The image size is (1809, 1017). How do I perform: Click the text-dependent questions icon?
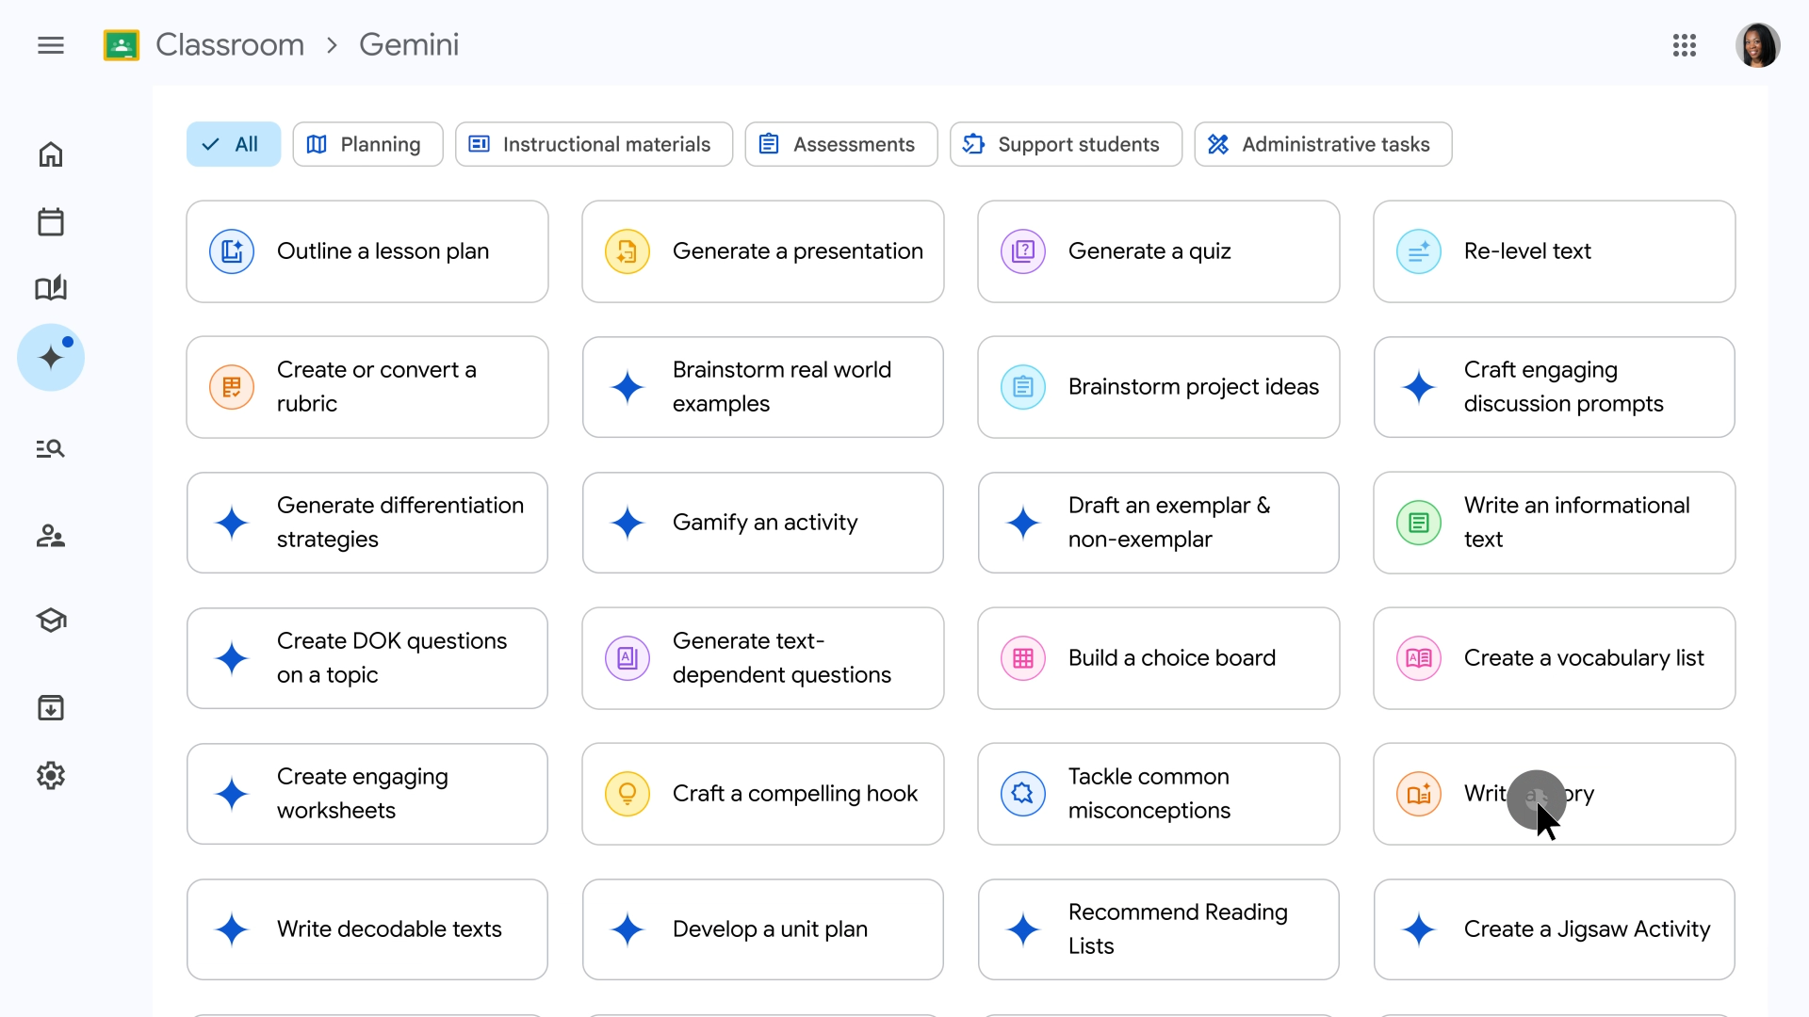coord(627,658)
